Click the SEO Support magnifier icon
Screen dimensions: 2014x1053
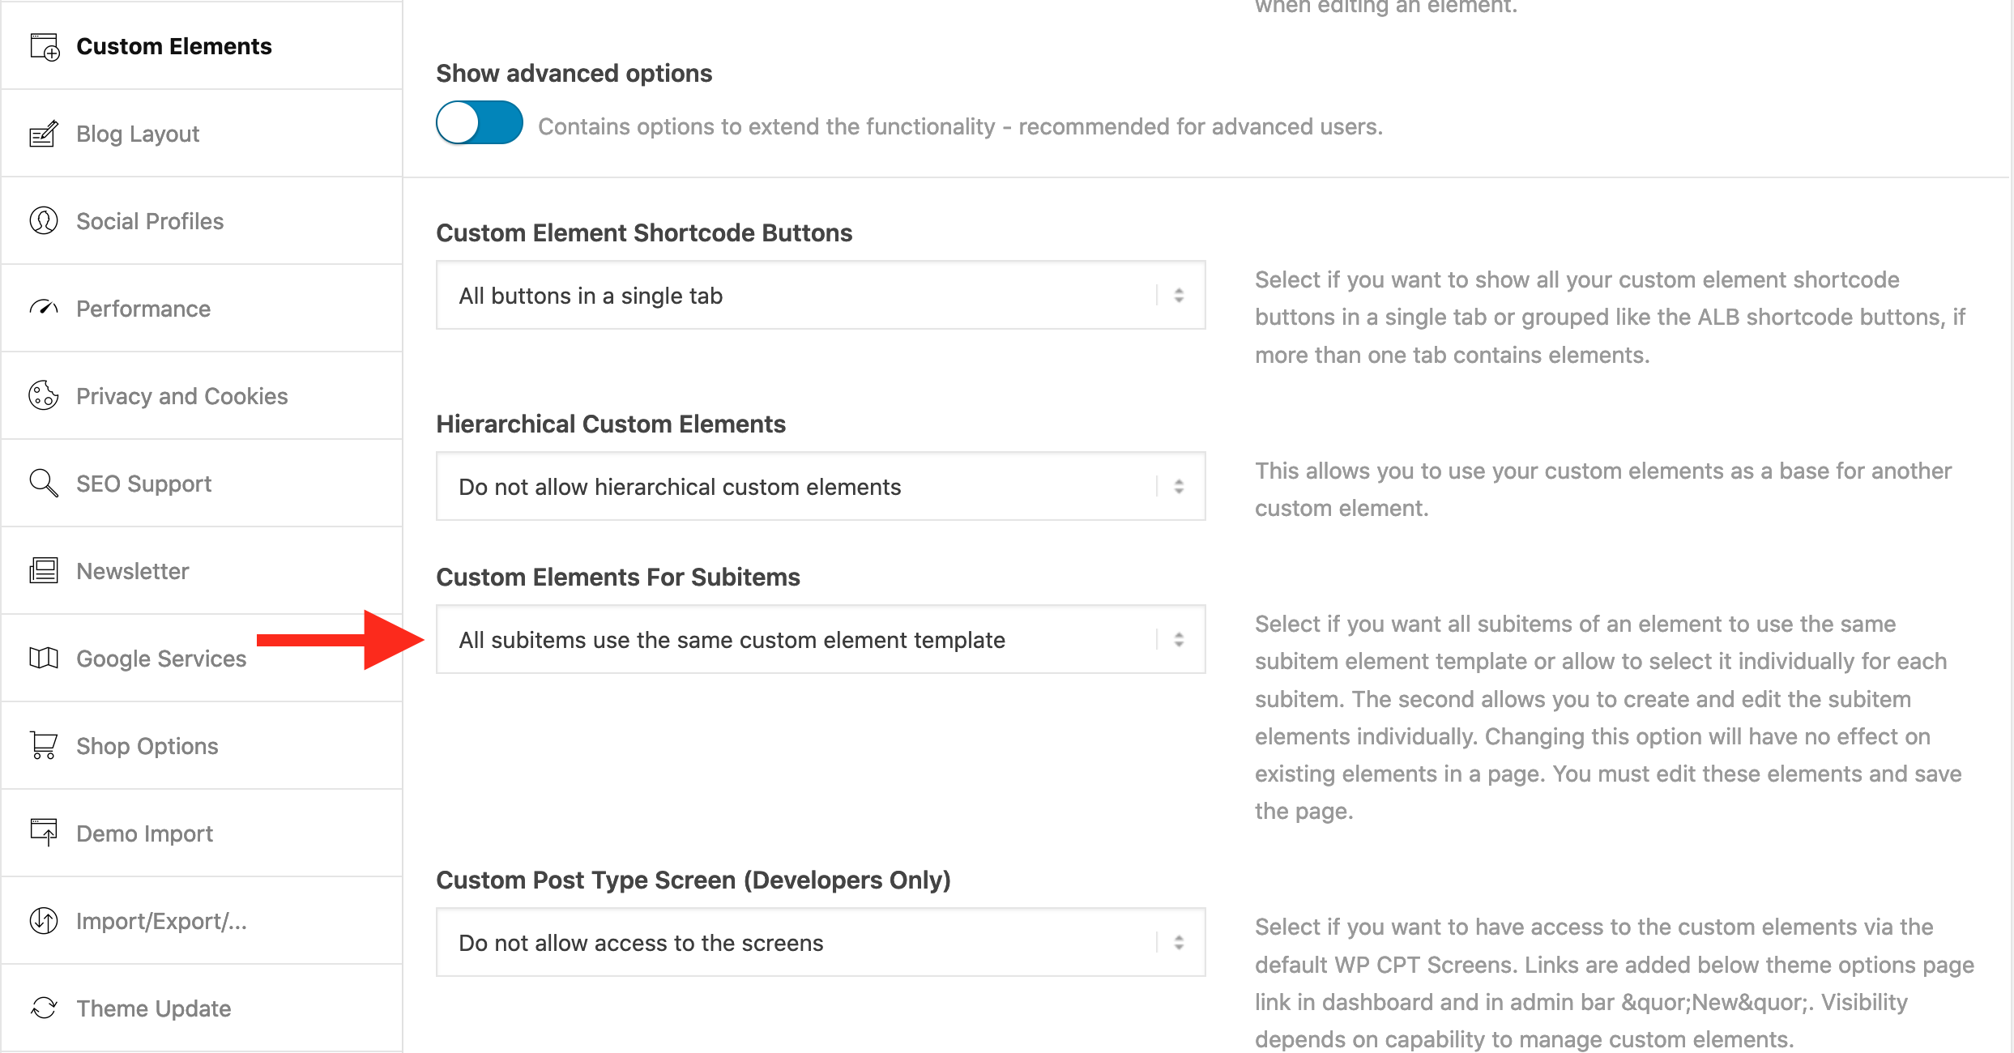(x=44, y=483)
